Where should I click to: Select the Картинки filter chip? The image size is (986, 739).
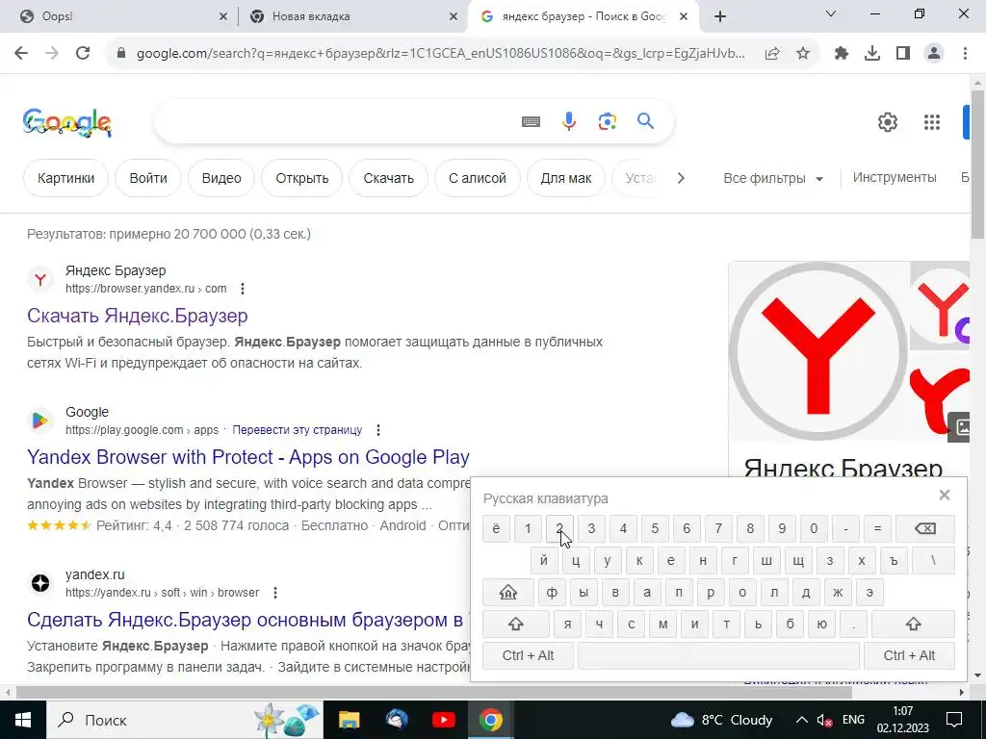pos(66,178)
